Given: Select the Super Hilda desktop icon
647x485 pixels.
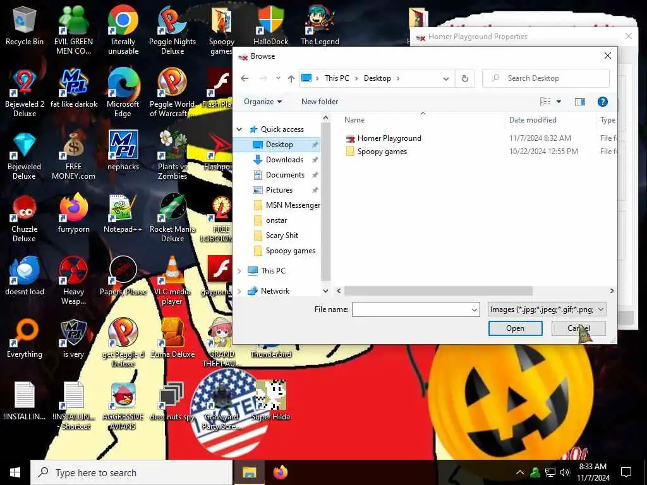Looking at the screenshot, I should (270, 401).
